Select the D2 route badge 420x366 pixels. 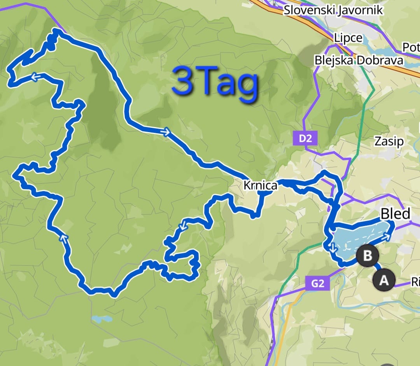tap(305, 138)
